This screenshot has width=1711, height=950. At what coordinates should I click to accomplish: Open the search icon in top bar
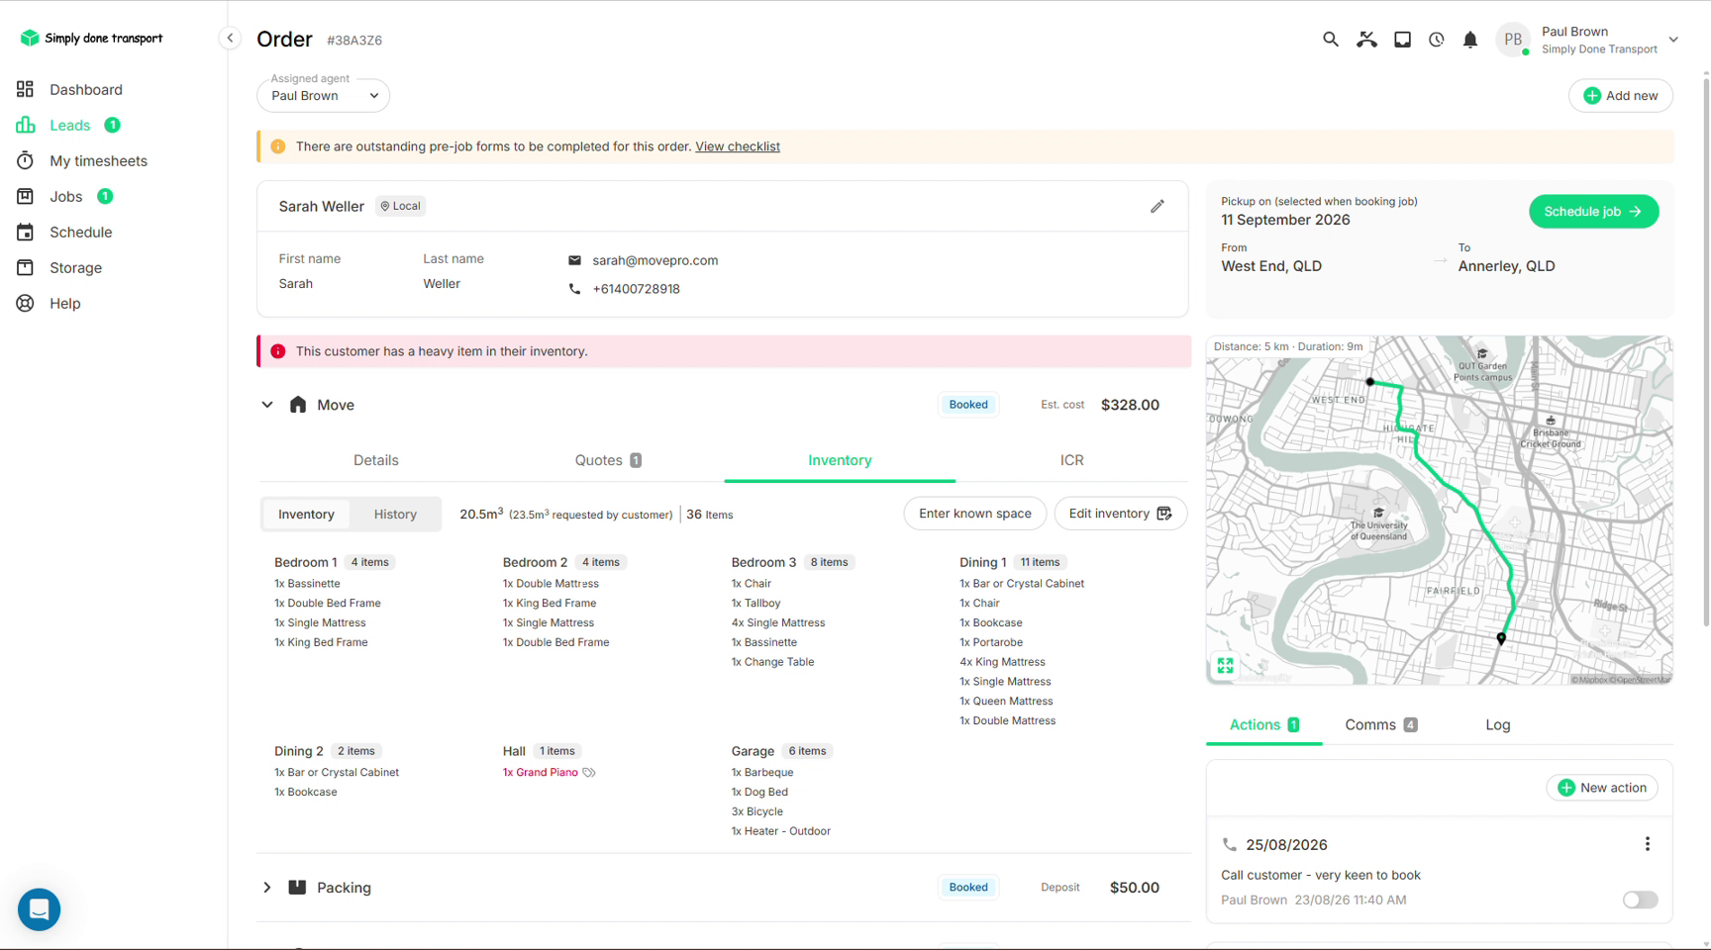pyautogui.click(x=1330, y=40)
